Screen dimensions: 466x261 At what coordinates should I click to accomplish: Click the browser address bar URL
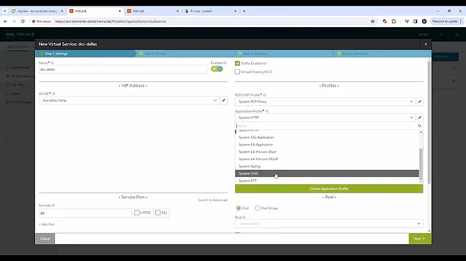pyautogui.click(x=111, y=21)
